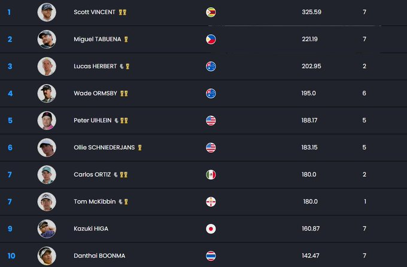Select Kazuki Higa's profile picture

coord(47,229)
